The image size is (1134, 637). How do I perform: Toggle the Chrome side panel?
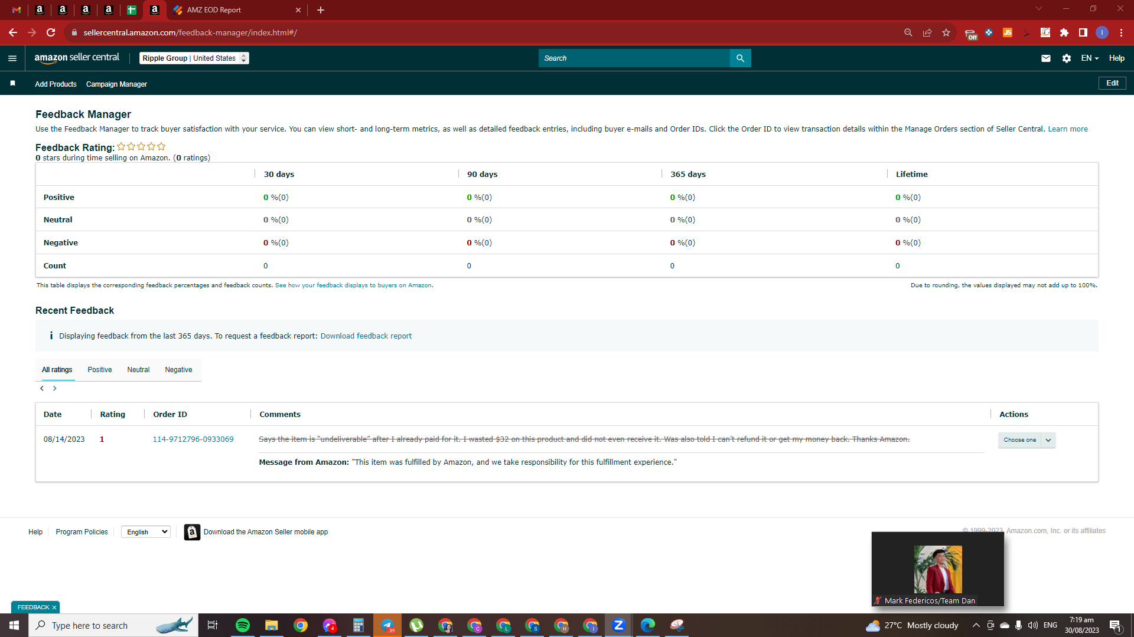(x=1083, y=32)
